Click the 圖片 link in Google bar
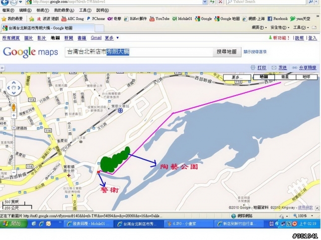Screen dimensions: 321x240 point(29,38)
